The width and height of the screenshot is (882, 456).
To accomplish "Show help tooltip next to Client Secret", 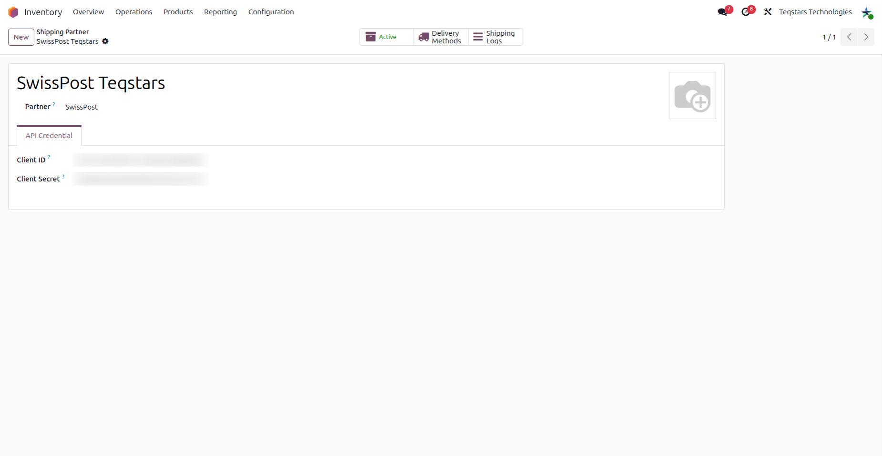I will point(63,176).
